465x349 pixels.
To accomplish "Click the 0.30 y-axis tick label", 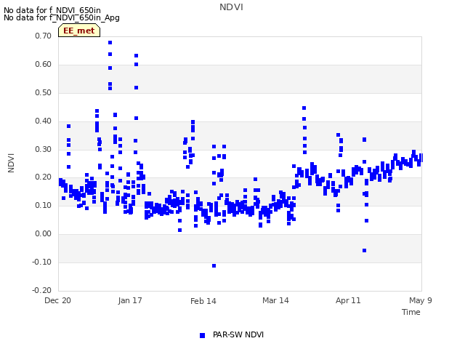I will pos(44,149).
